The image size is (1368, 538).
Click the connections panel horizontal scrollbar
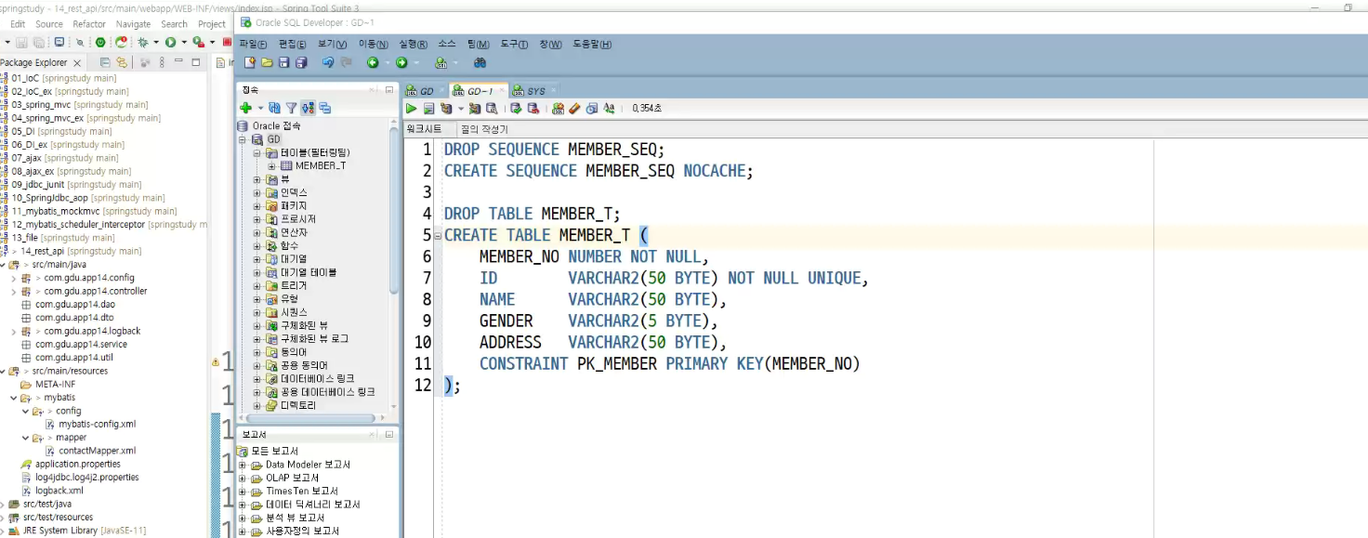(x=311, y=418)
